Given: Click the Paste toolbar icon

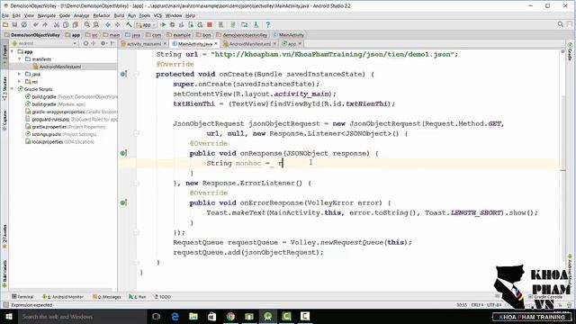Looking at the screenshot, I should coord(76,24).
